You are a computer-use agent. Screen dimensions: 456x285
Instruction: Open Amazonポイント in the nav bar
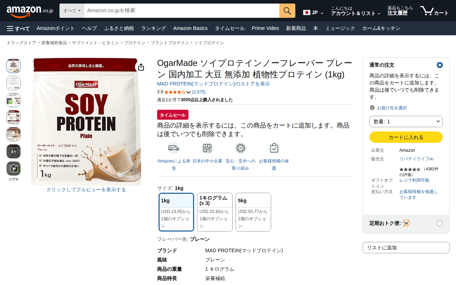[x=56, y=28]
